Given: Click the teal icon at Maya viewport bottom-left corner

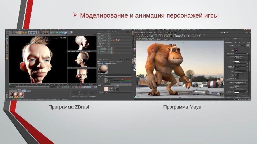Looking at the screenshot, I should 135,97.
